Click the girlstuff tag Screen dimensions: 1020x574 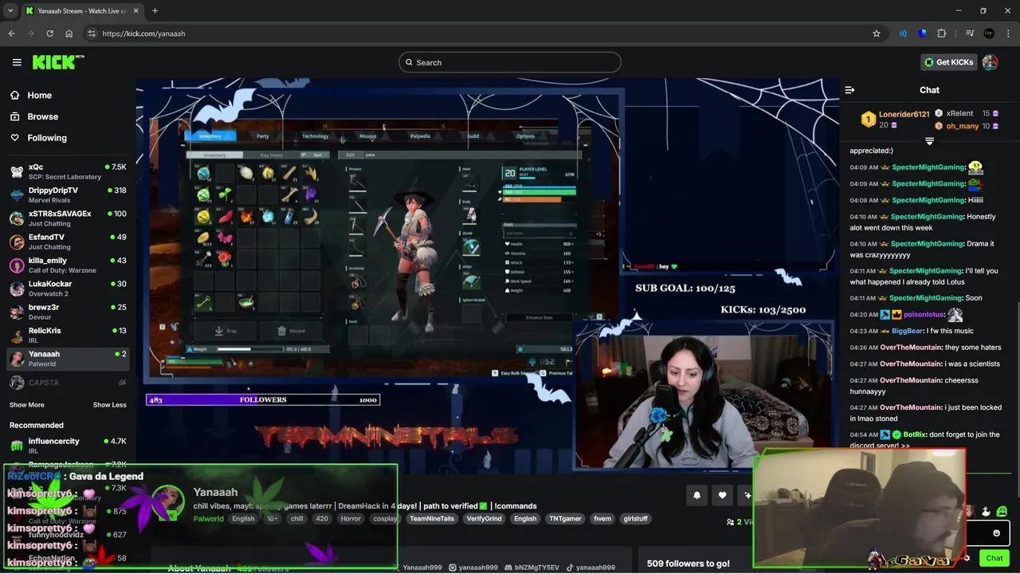coord(635,518)
